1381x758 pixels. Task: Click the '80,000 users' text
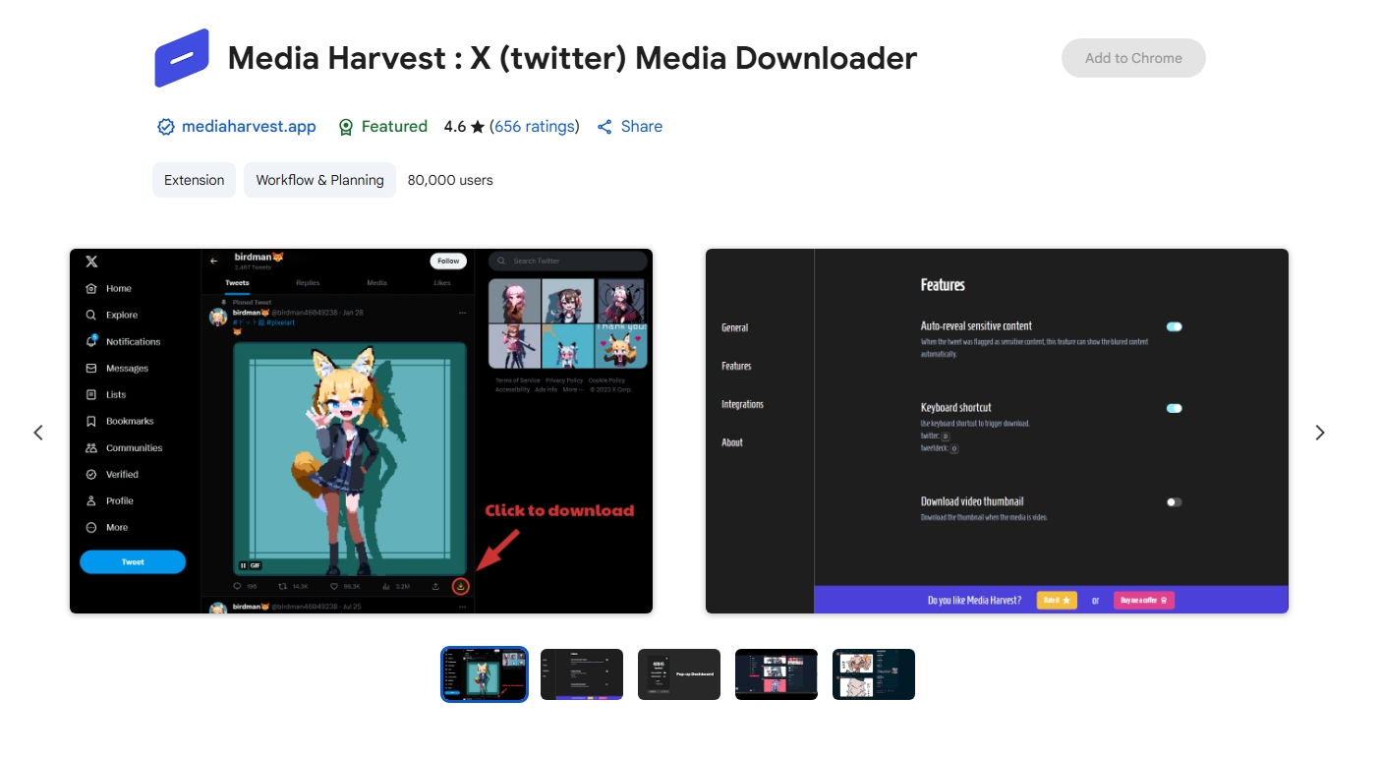click(x=450, y=180)
